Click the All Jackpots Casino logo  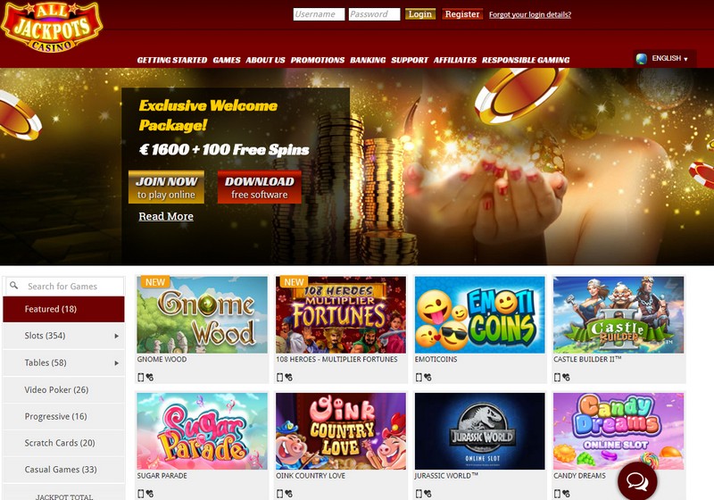52,28
